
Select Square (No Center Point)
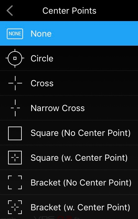click(69, 133)
